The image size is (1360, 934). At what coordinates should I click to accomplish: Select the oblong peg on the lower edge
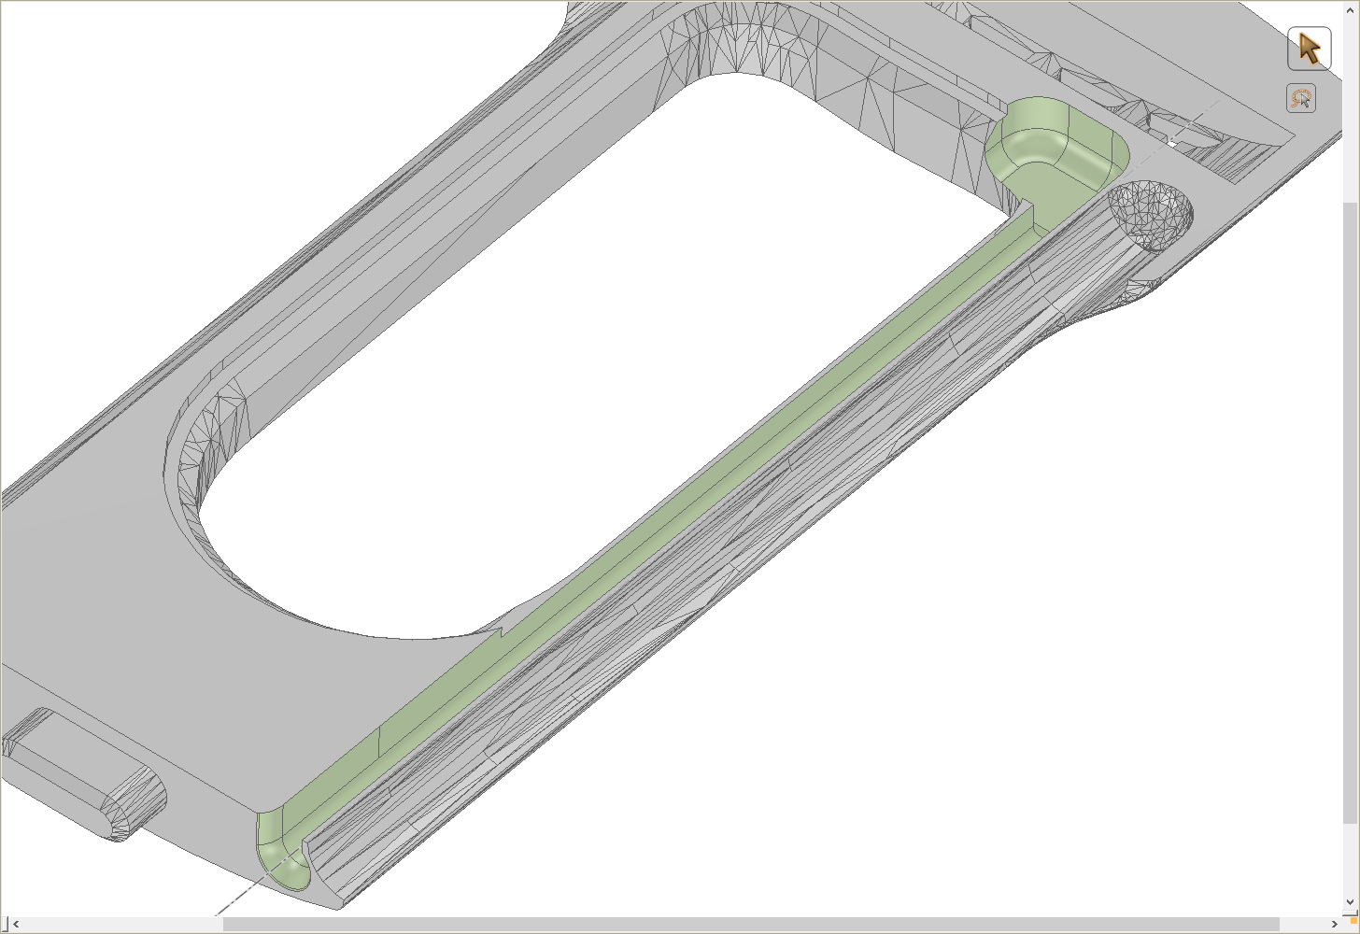pos(84,774)
